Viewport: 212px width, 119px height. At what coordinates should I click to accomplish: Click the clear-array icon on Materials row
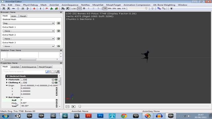pyautogui.click(x=53, y=80)
